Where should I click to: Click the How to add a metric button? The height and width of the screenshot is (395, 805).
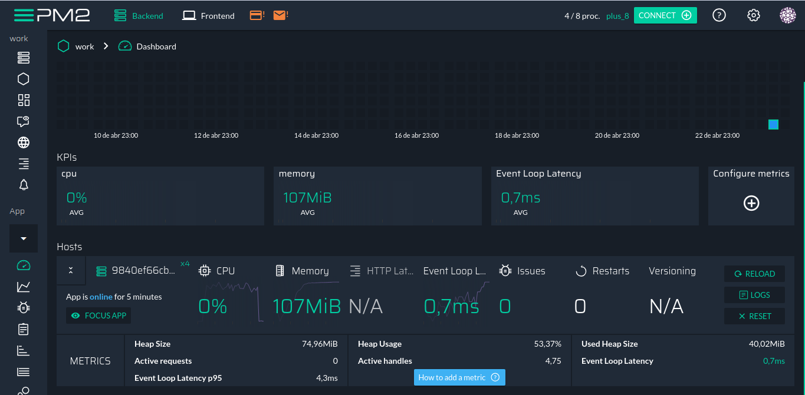pyautogui.click(x=459, y=377)
